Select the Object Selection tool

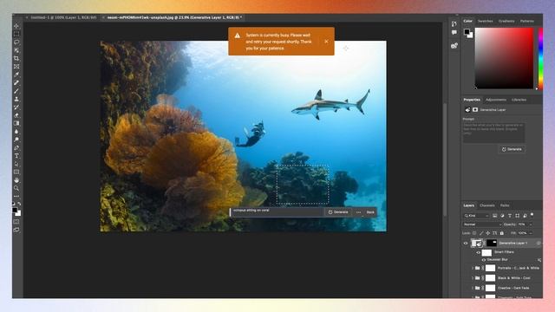tap(16, 50)
